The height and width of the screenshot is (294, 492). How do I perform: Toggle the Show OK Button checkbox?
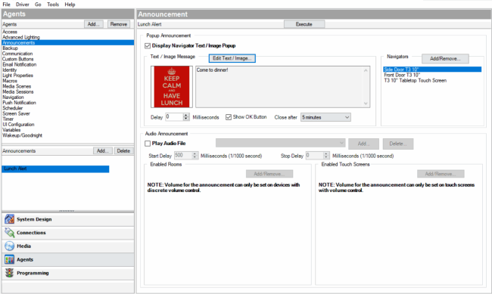[229, 117]
